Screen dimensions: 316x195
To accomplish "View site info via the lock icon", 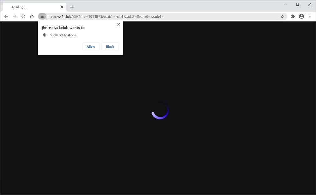I will pyautogui.click(x=42, y=16).
